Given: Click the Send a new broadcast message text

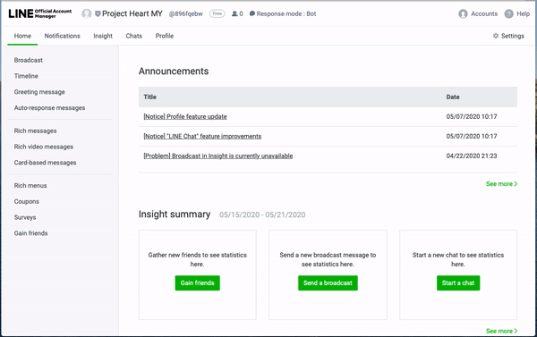Looking at the screenshot, I should click(x=328, y=259).
